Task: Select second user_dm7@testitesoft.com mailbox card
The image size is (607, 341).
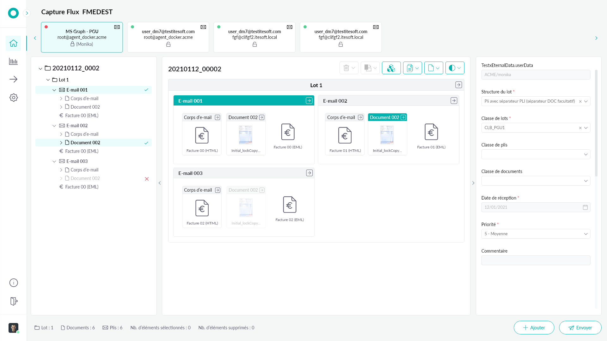Action: [x=254, y=37]
